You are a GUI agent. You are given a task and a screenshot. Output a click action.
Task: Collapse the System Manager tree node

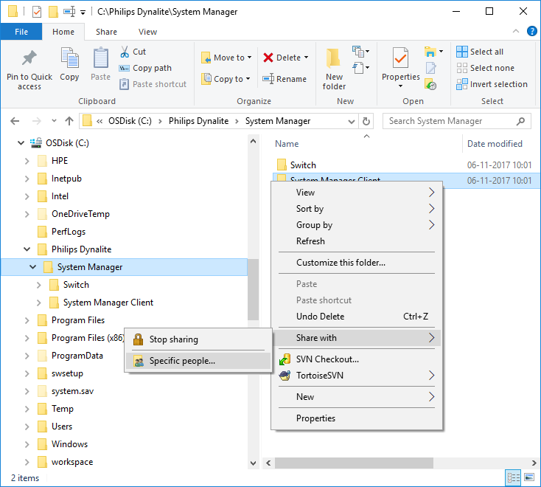(32, 267)
